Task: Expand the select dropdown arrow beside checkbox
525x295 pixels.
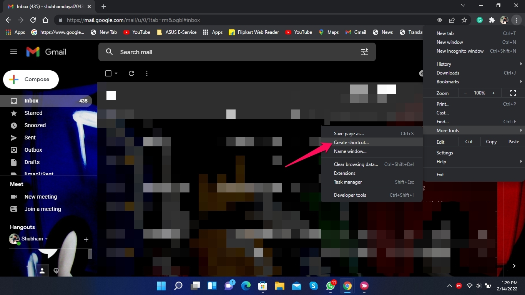Action: click(x=116, y=73)
